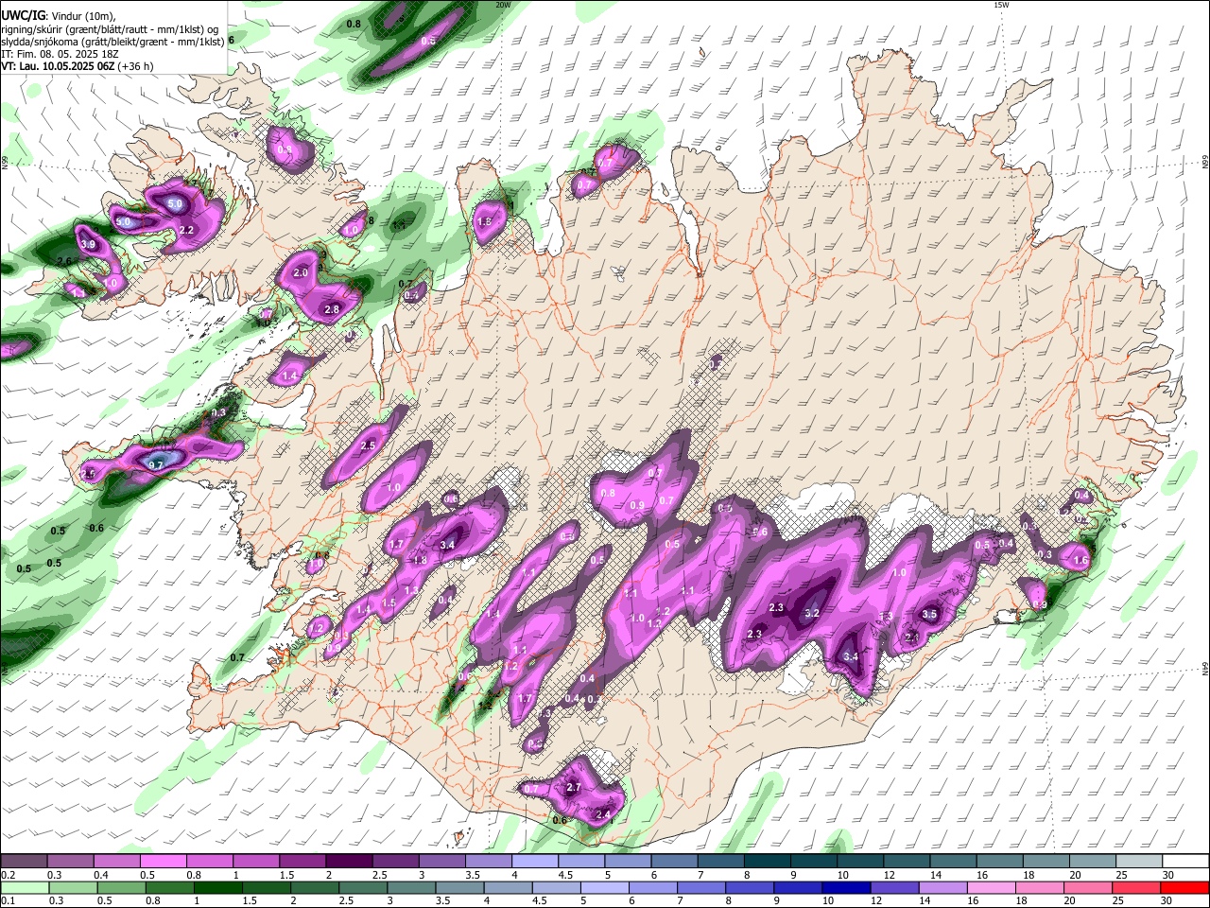Click the '3.9' snowfall value in the Westfjords
The image size is (1210, 908).
point(89,245)
